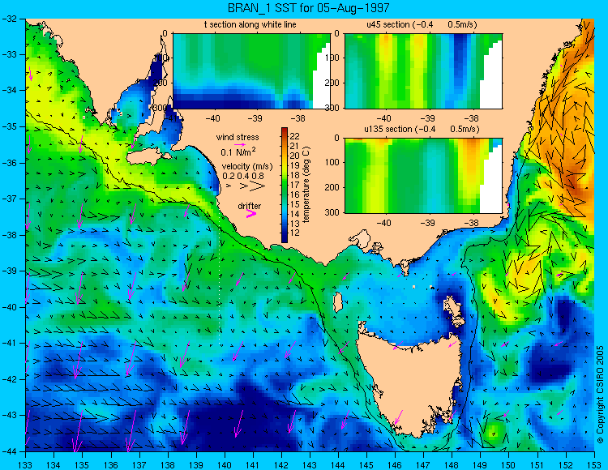Screen dimensions: 608x470
Task: Click longitude label 133 on the x-axis
Action: pos(25,464)
